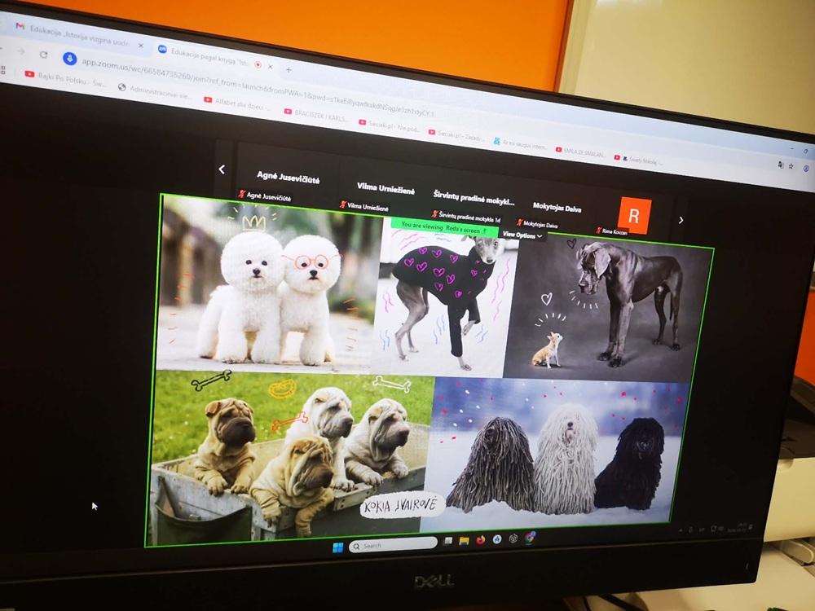Open a new browser tab

(x=288, y=69)
